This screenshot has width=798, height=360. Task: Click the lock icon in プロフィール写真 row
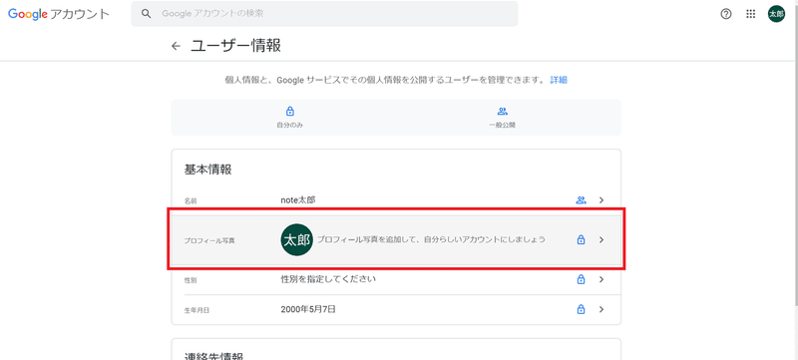click(581, 239)
